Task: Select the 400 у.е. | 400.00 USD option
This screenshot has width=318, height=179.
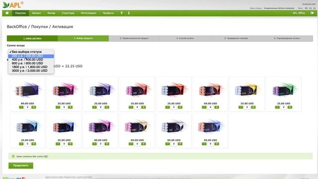Action: tap(31, 60)
